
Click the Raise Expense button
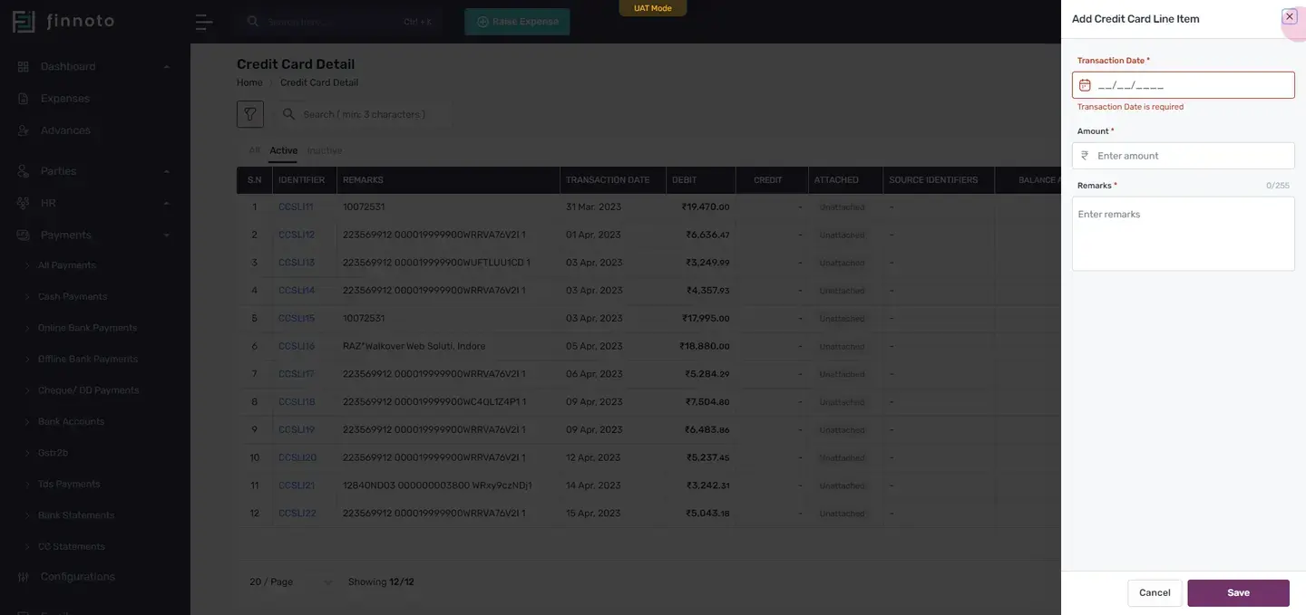[517, 22]
